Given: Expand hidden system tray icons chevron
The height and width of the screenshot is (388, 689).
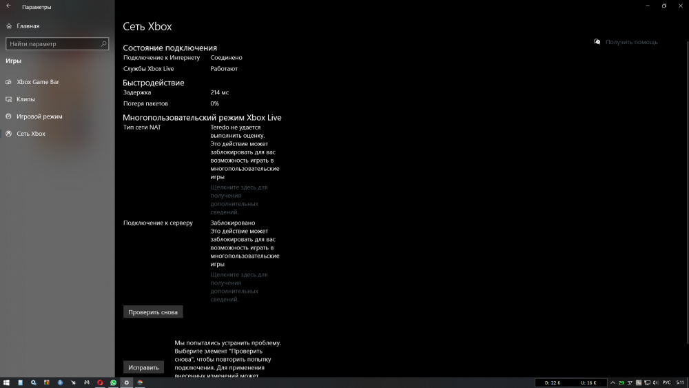Looking at the screenshot, I should pos(613,382).
